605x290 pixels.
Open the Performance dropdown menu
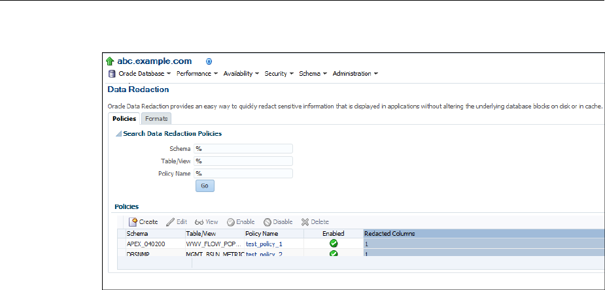[x=197, y=74]
